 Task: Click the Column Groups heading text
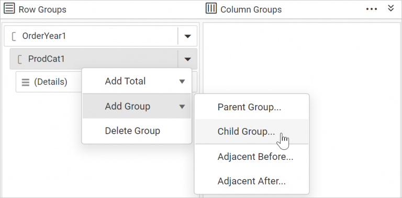click(x=251, y=10)
